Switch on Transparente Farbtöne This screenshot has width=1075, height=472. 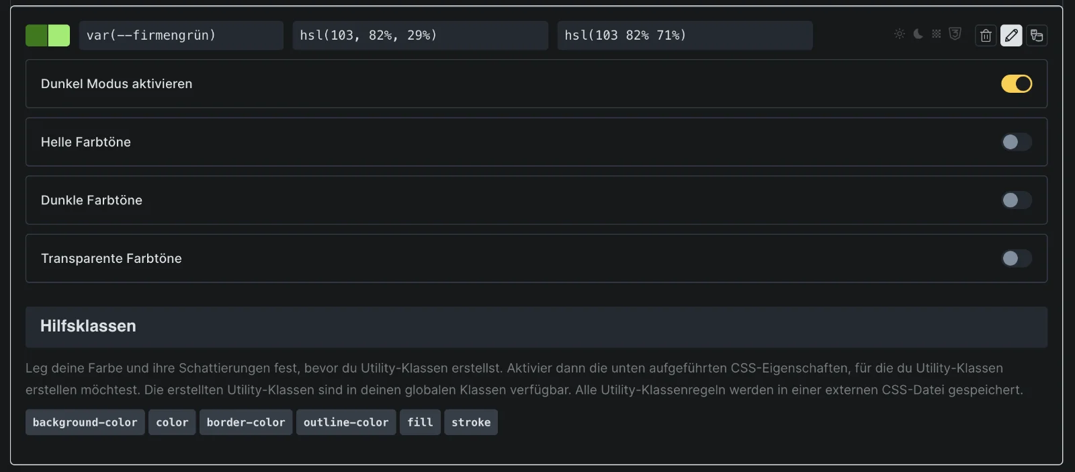[x=1017, y=258]
